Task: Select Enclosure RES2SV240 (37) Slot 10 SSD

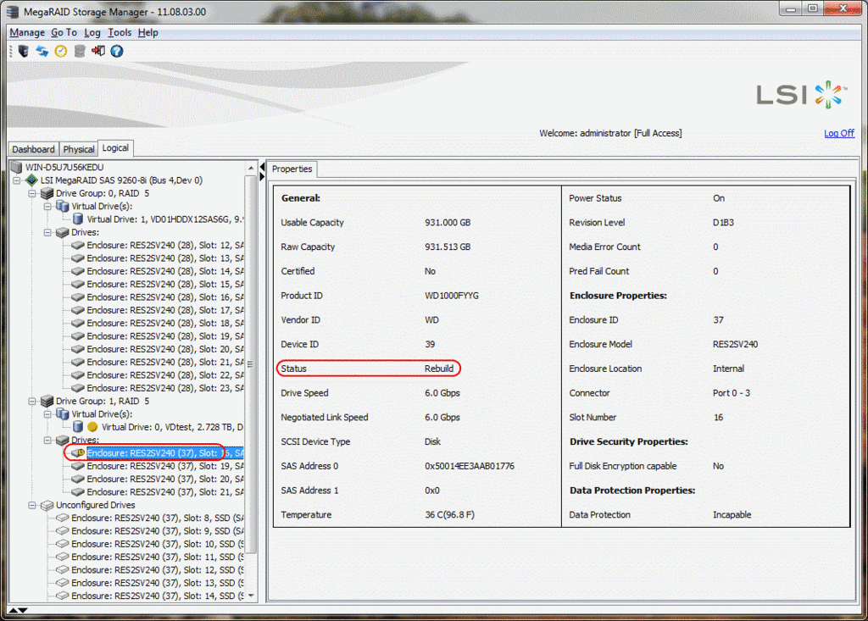Action: click(157, 544)
